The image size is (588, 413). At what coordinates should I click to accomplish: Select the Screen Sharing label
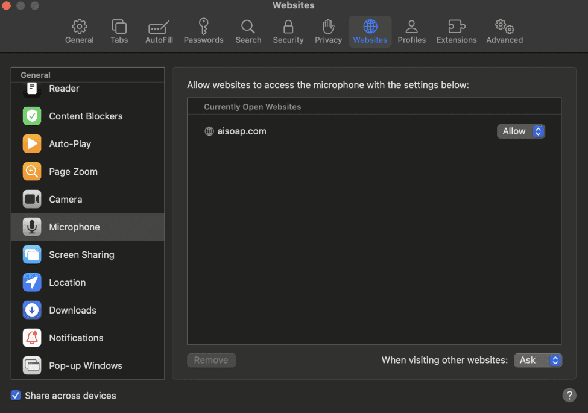click(x=82, y=255)
